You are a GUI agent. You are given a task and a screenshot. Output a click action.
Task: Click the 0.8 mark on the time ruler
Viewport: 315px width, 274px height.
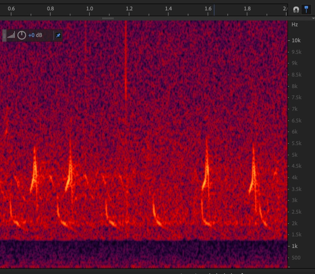[x=50, y=9]
